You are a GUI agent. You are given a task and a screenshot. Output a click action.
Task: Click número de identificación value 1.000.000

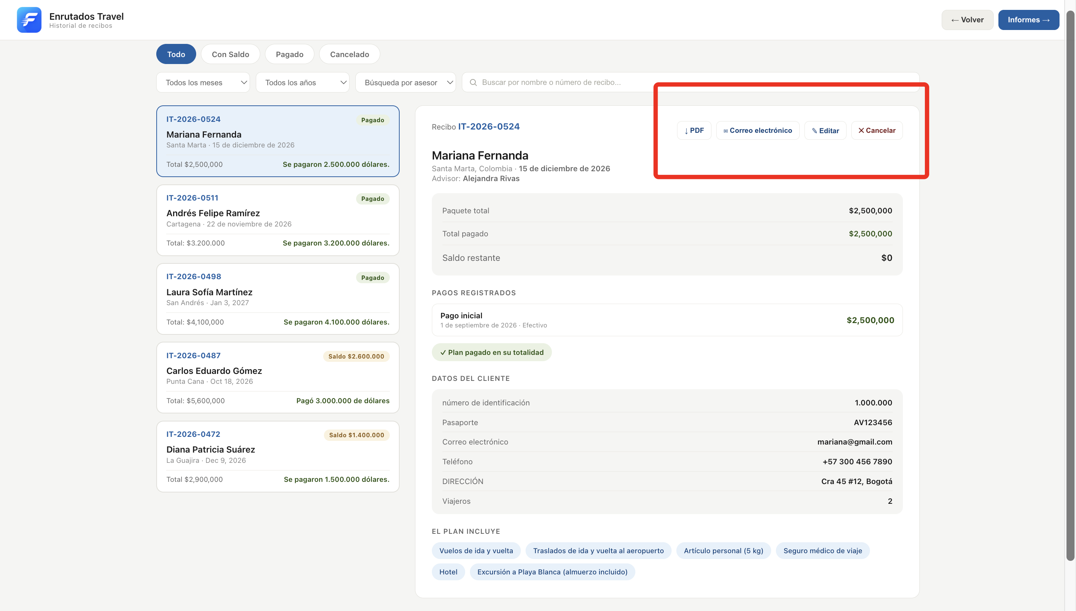pos(873,403)
